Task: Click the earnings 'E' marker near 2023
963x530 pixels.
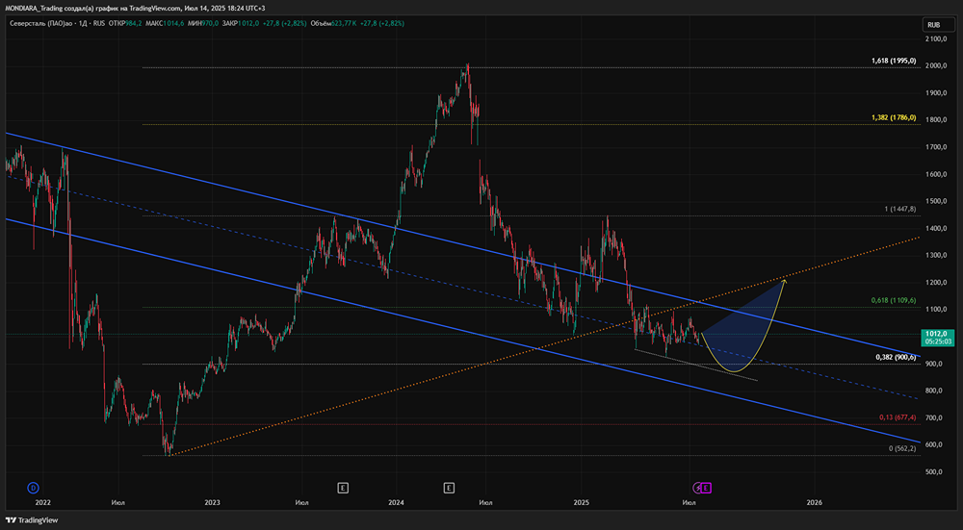Action: (342, 488)
